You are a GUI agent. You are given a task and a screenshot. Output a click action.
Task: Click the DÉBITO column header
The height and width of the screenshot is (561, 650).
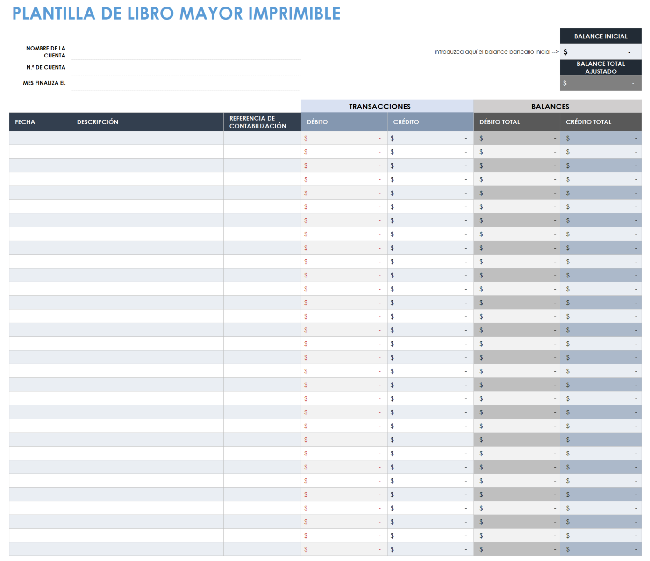tap(344, 122)
